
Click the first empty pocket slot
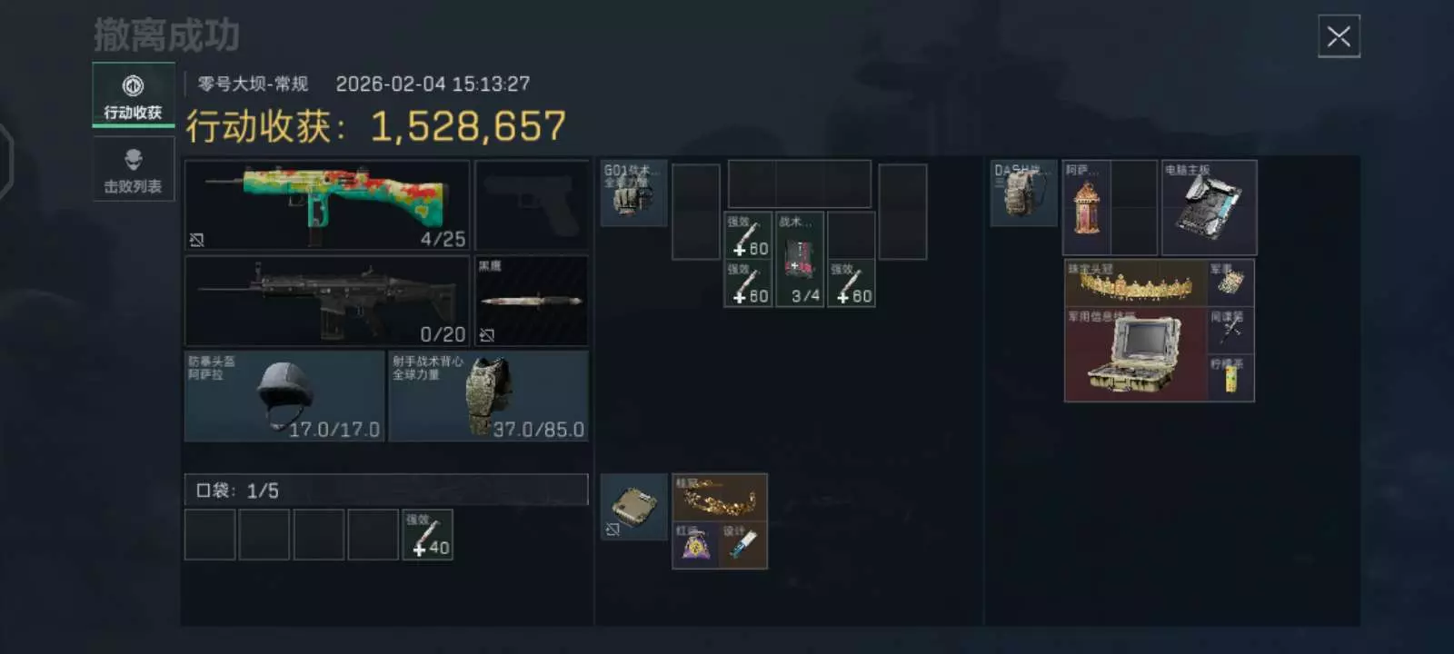tap(210, 534)
